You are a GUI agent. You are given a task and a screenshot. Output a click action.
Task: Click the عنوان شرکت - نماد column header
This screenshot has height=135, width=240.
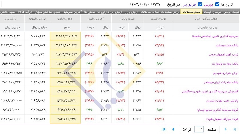pos(206,19)
